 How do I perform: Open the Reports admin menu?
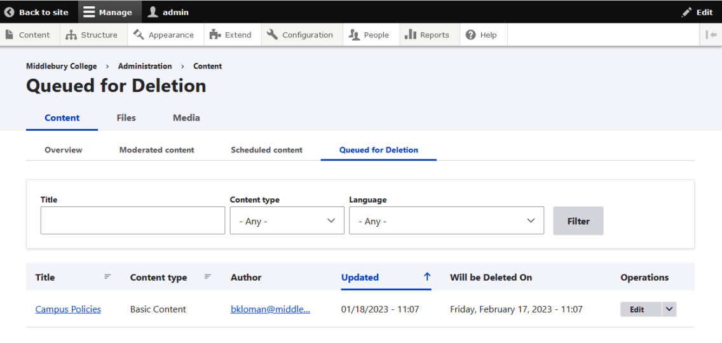pyautogui.click(x=430, y=35)
